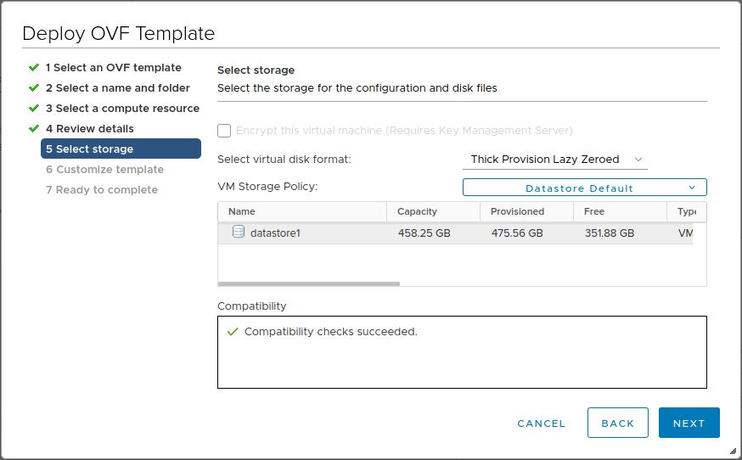Image resolution: width=742 pixels, height=460 pixels.
Task: Cancel the OVF deployment
Action: (541, 424)
